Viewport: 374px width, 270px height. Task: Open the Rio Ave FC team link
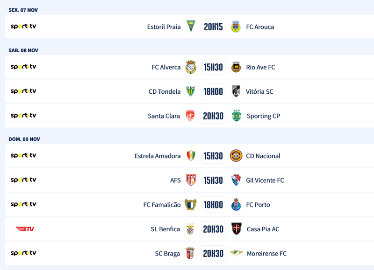260,67
